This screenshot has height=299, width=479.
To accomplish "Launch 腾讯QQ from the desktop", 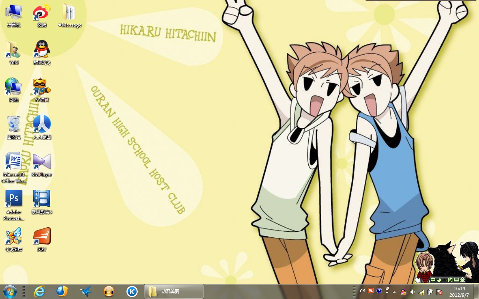I will pos(42,53).
